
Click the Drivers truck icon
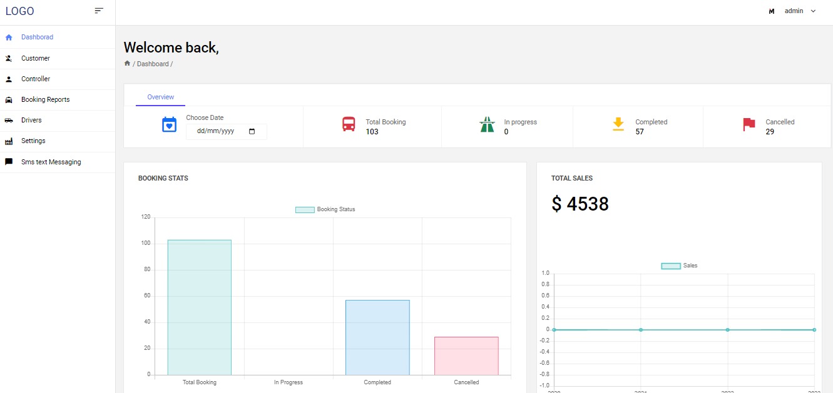coord(9,121)
